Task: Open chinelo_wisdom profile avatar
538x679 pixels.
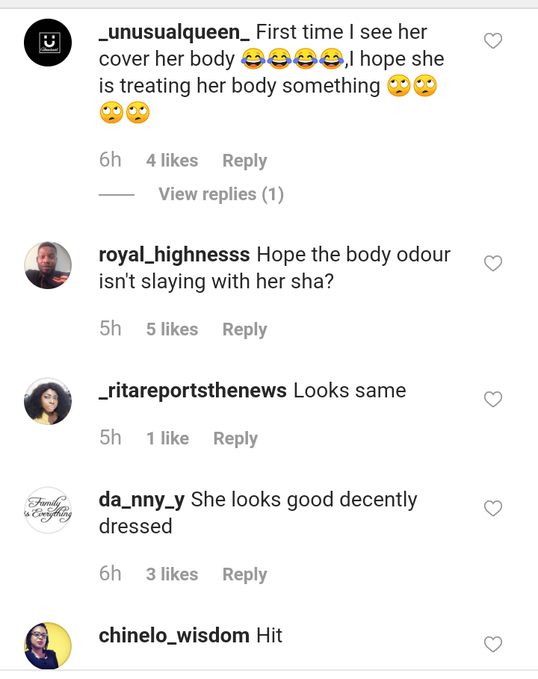Action: [48, 646]
